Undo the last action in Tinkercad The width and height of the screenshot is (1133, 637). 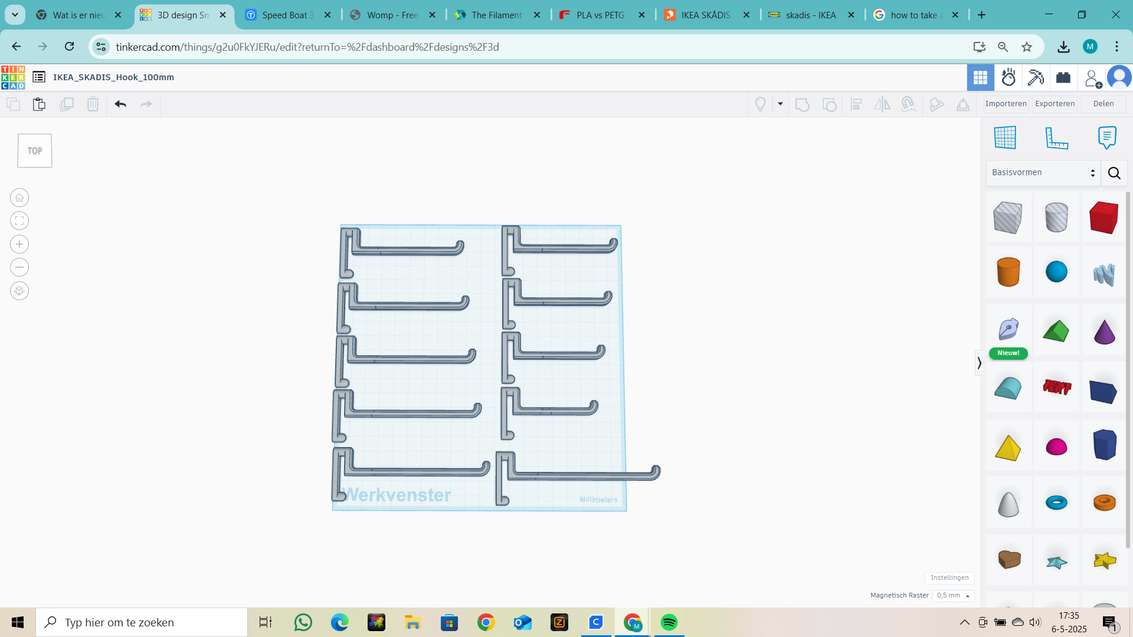[x=120, y=104]
